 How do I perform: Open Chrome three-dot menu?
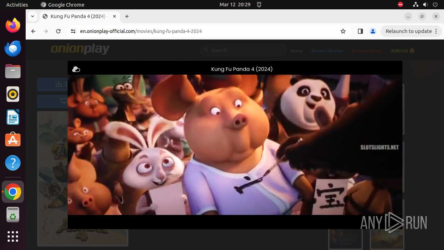coord(436,31)
